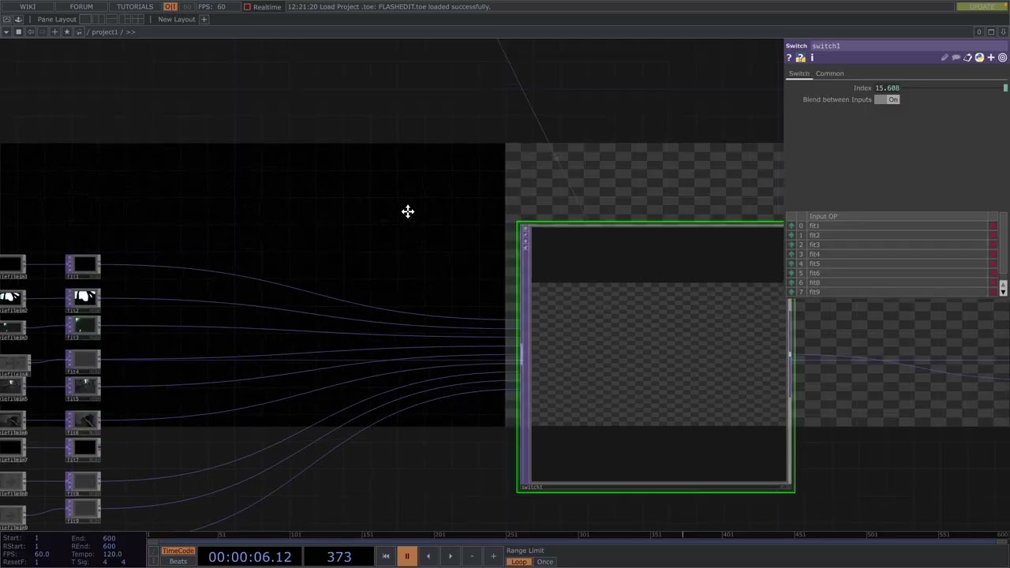
Task: Open the TUTORIALS menu
Action: click(x=135, y=6)
